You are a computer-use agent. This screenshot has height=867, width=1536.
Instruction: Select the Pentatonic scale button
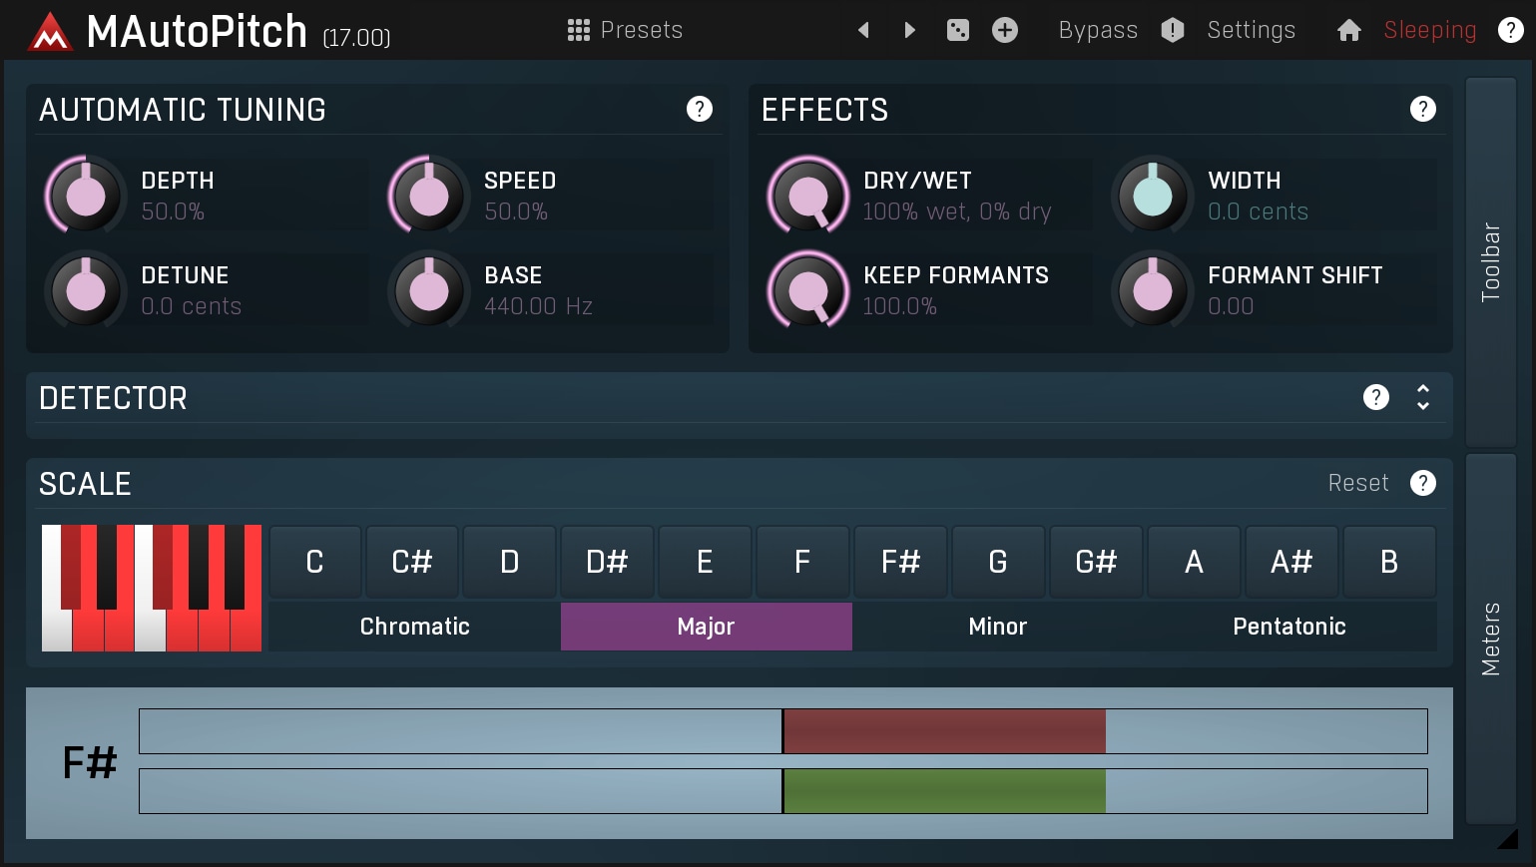(x=1288, y=627)
